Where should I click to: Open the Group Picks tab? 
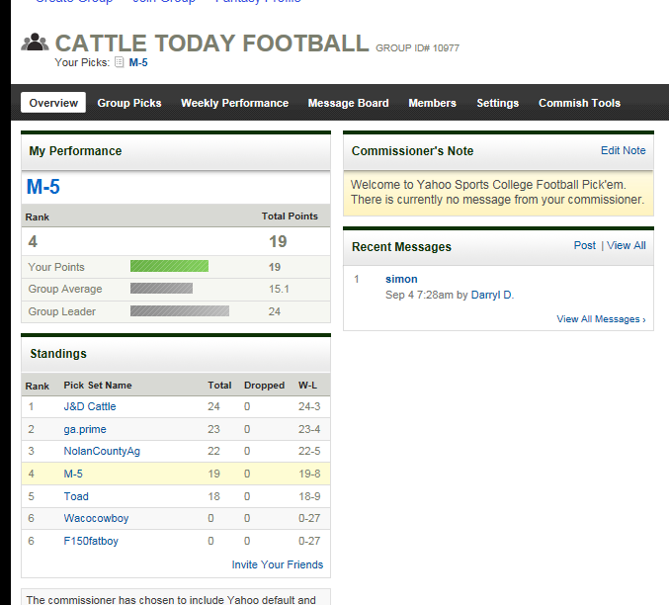coord(129,103)
